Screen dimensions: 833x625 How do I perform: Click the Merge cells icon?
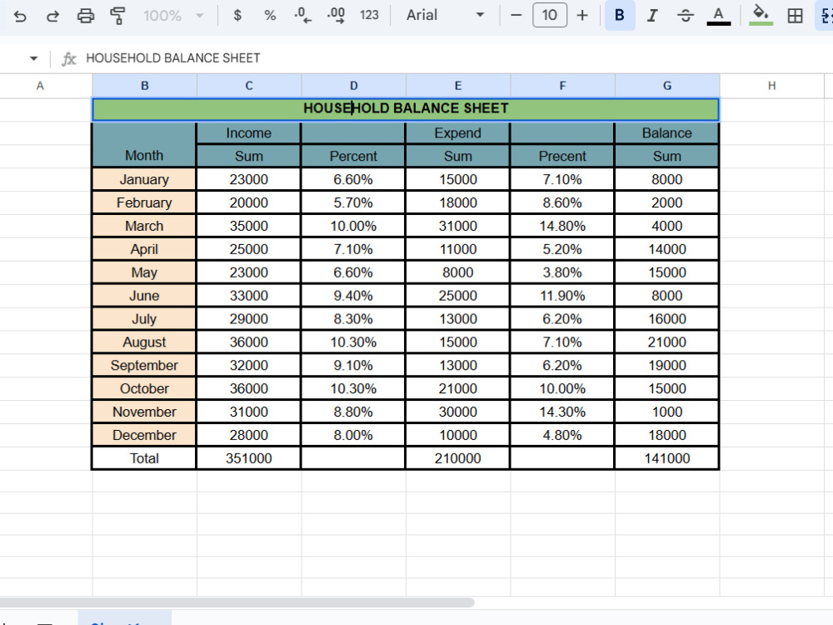(x=825, y=16)
